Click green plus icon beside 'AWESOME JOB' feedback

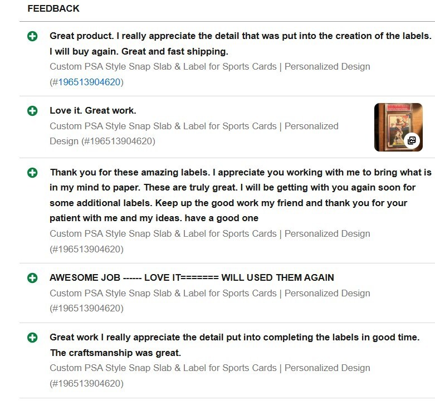click(32, 277)
